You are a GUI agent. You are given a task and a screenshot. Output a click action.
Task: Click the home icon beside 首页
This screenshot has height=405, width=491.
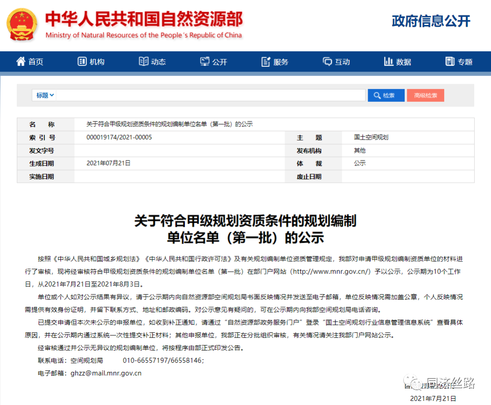click(20, 61)
